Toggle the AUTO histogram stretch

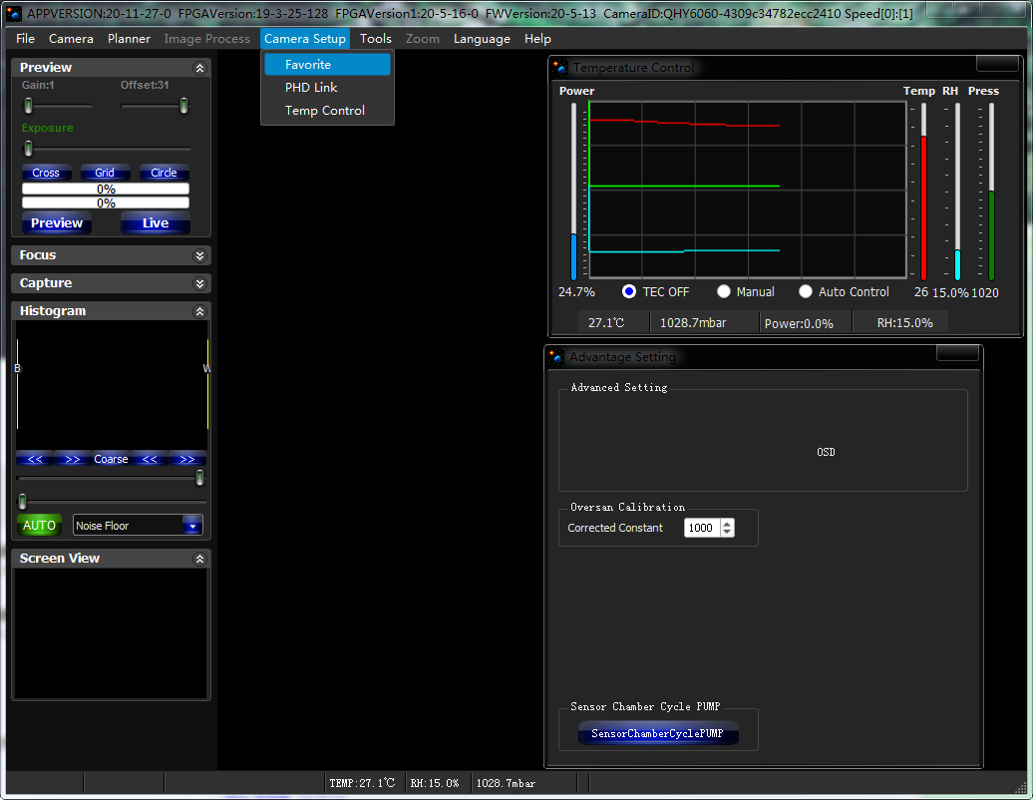[39, 526]
